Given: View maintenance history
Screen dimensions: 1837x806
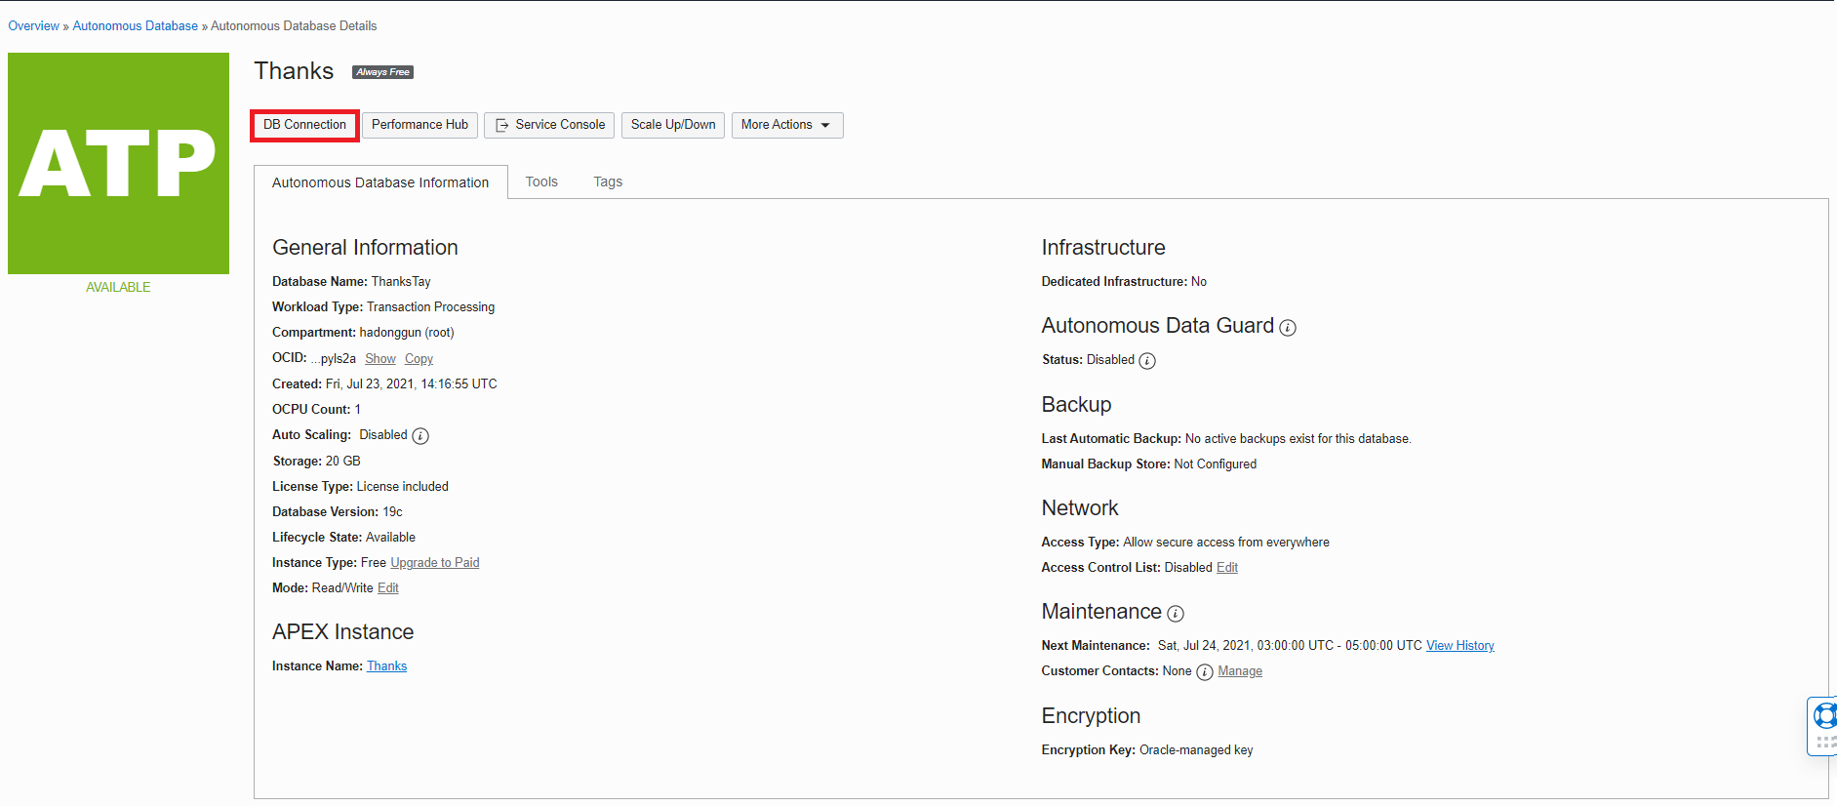Looking at the screenshot, I should coord(1460,646).
